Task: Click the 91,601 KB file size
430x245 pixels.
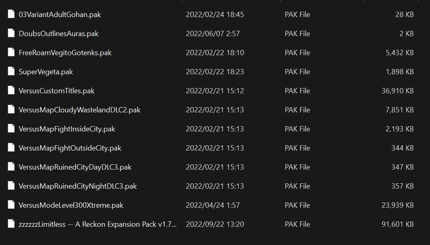Action: click(397, 224)
